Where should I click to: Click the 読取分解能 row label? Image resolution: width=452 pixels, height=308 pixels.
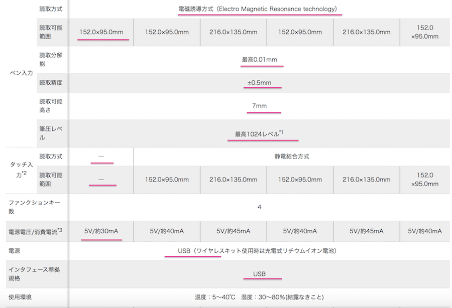click(x=51, y=59)
